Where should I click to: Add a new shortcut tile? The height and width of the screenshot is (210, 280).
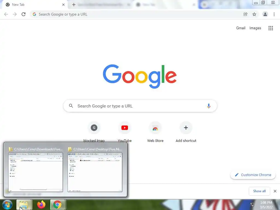[186, 132]
